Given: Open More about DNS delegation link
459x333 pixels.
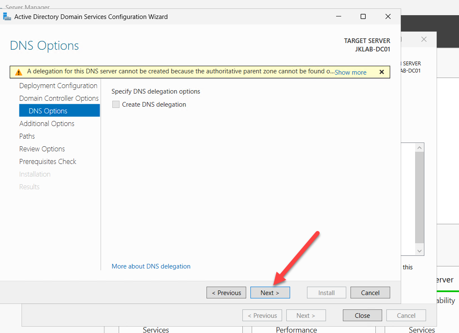Looking at the screenshot, I should pos(151,266).
